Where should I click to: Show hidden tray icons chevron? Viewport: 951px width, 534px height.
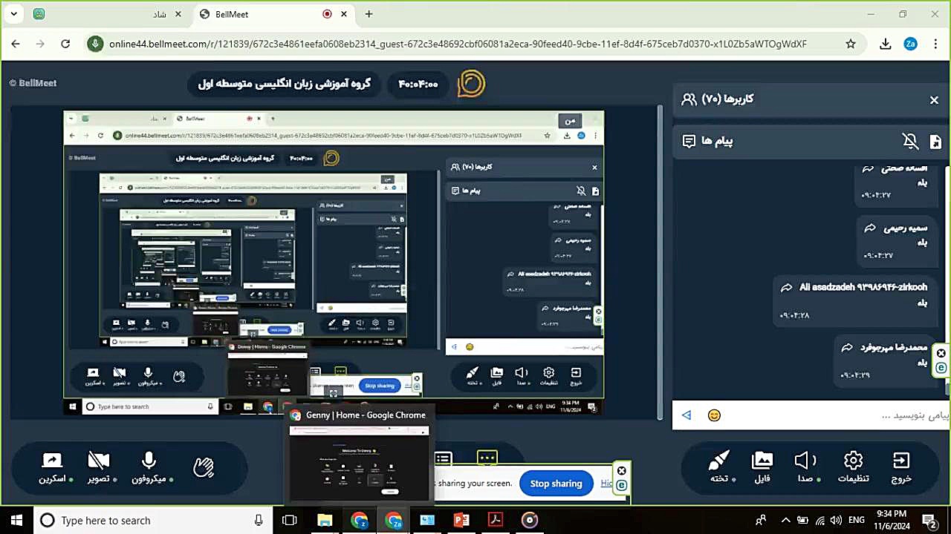click(x=785, y=521)
